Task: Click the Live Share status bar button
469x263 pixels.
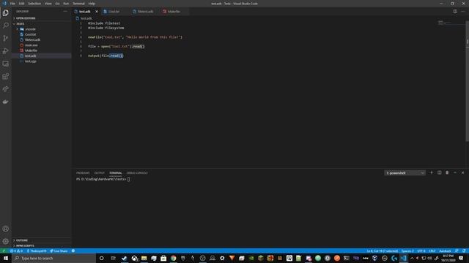Action: (59, 251)
